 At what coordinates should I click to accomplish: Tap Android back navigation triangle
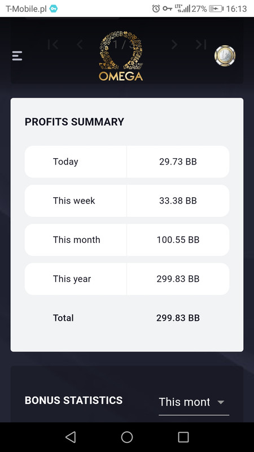pos(71,437)
